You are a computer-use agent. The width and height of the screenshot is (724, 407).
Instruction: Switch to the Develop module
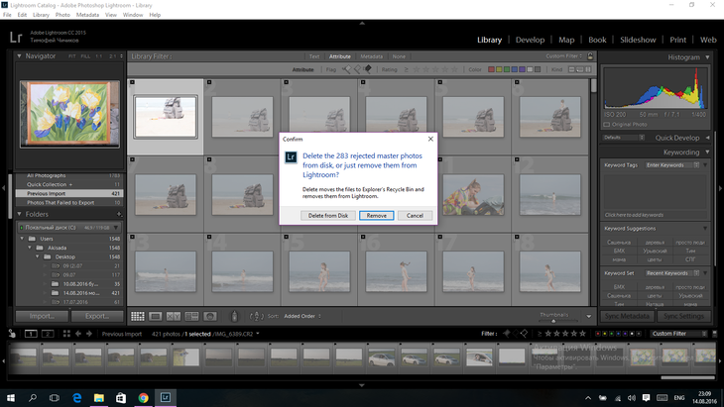530,40
